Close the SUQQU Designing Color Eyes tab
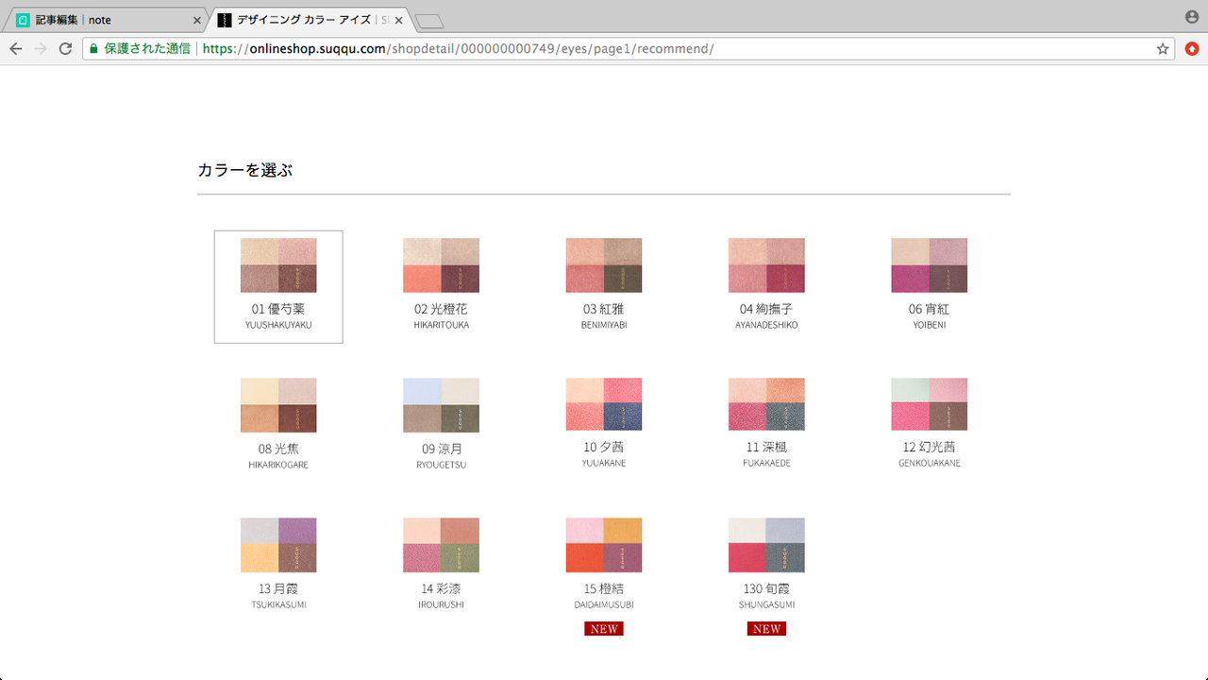Image resolution: width=1208 pixels, height=680 pixels. click(x=398, y=20)
